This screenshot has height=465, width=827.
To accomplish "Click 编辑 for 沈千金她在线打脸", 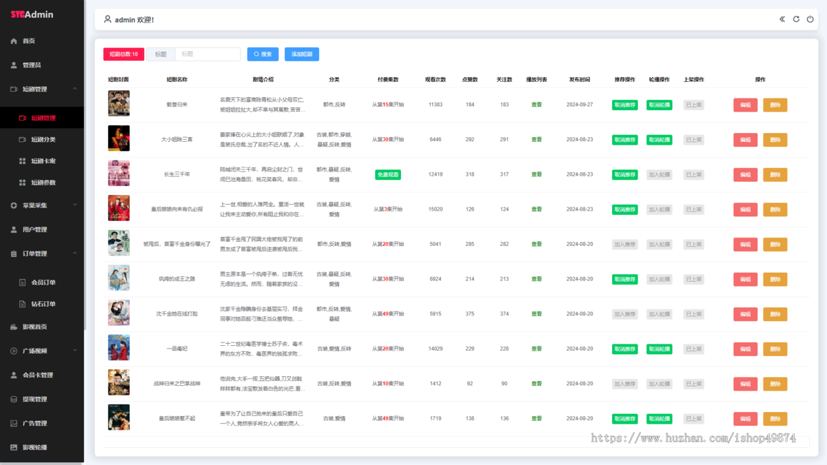I will 745,314.
